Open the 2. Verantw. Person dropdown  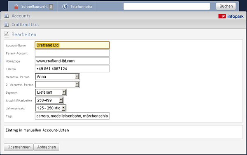click(57, 85)
